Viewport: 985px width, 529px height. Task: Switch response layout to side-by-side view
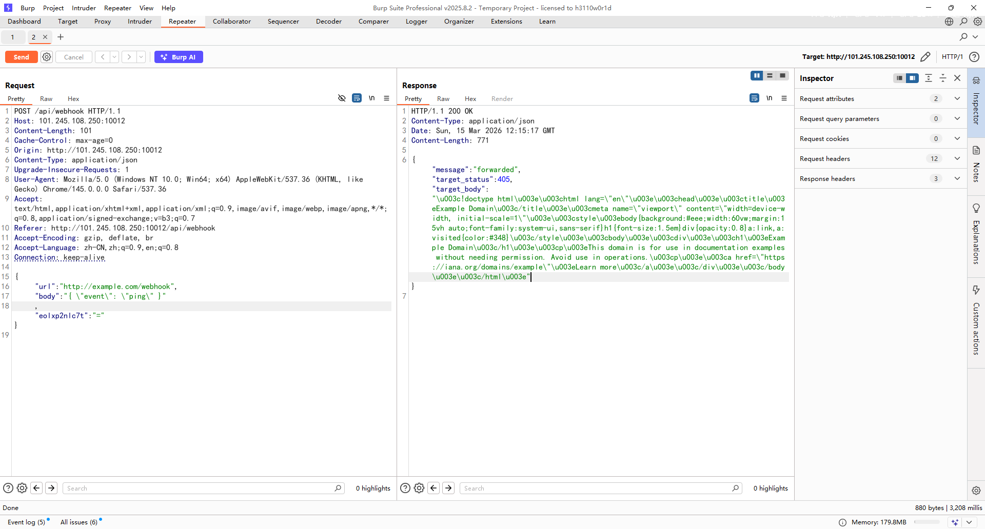tap(756, 75)
